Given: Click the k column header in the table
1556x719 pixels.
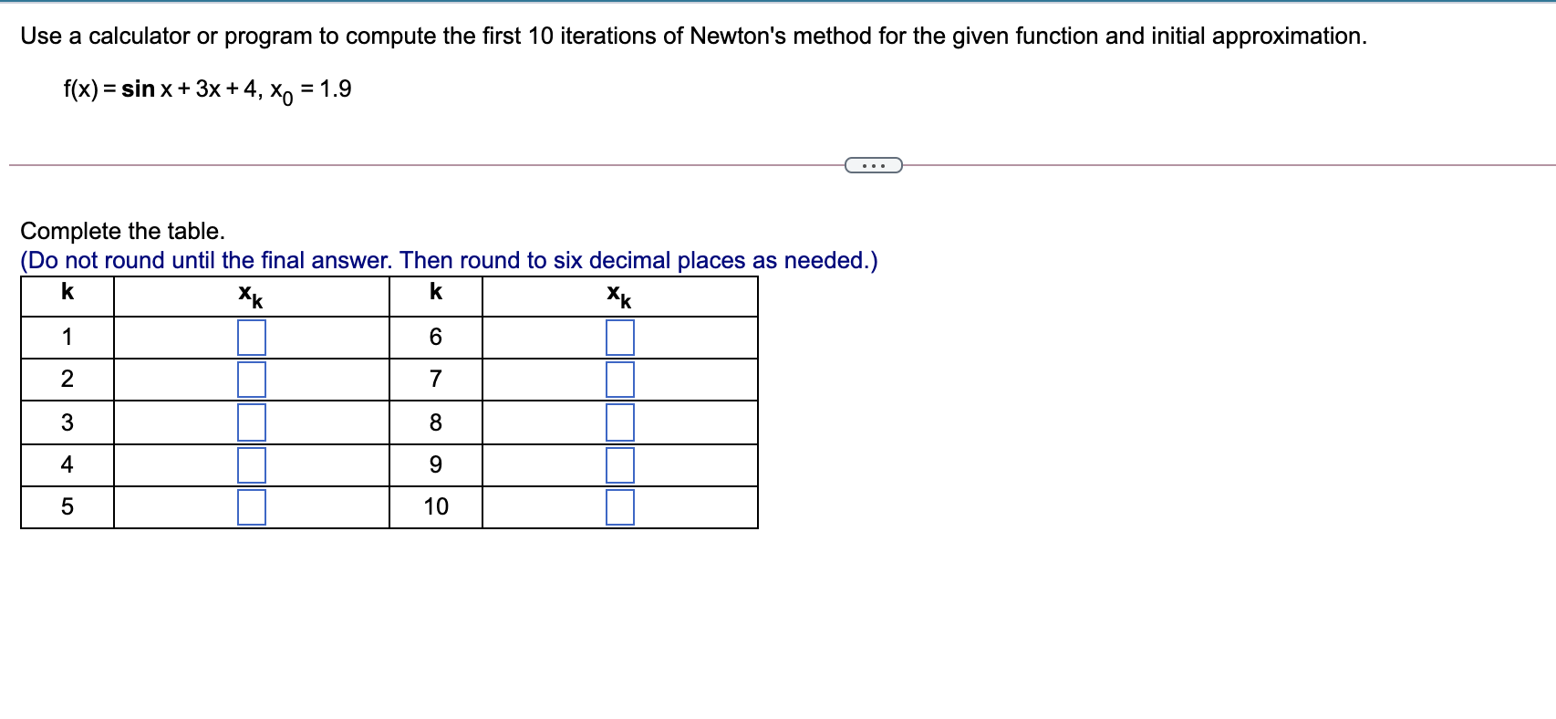Looking at the screenshot, I should click(x=65, y=293).
